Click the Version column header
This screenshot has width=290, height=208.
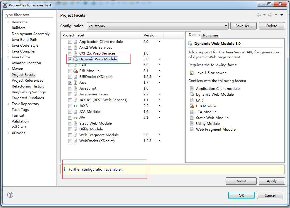click(152, 35)
